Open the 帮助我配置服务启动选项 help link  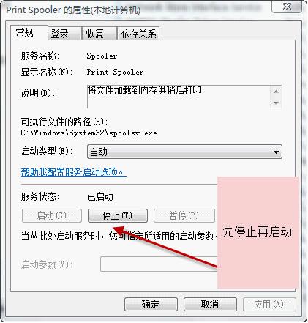(73, 172)
